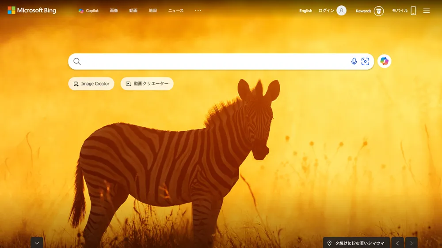
Task: Open the ニュース (News) tab
Action: (176, 11)
